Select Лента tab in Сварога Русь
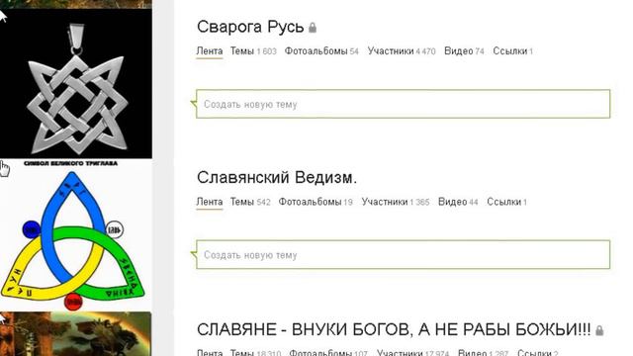Screen dimensions: 633x356 pos(209,51)
